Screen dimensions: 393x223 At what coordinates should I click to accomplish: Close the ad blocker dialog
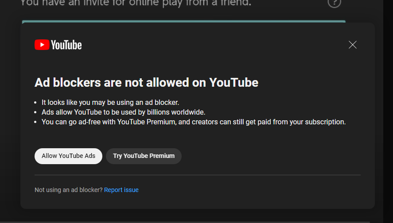tap(352, 45)
